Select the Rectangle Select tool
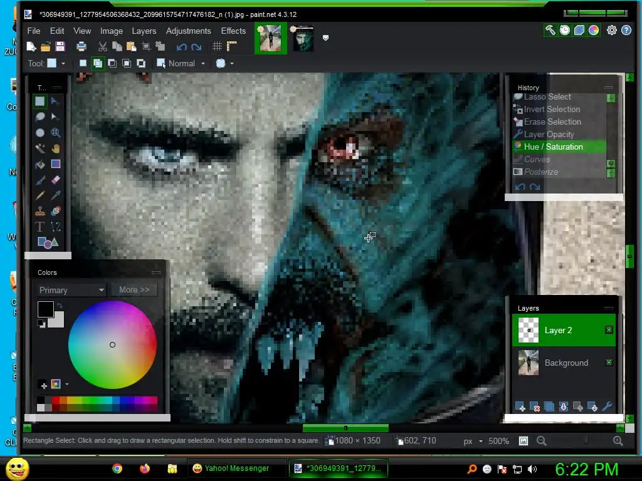The height and width of the screenshot is (481, 642). [39, 101]
